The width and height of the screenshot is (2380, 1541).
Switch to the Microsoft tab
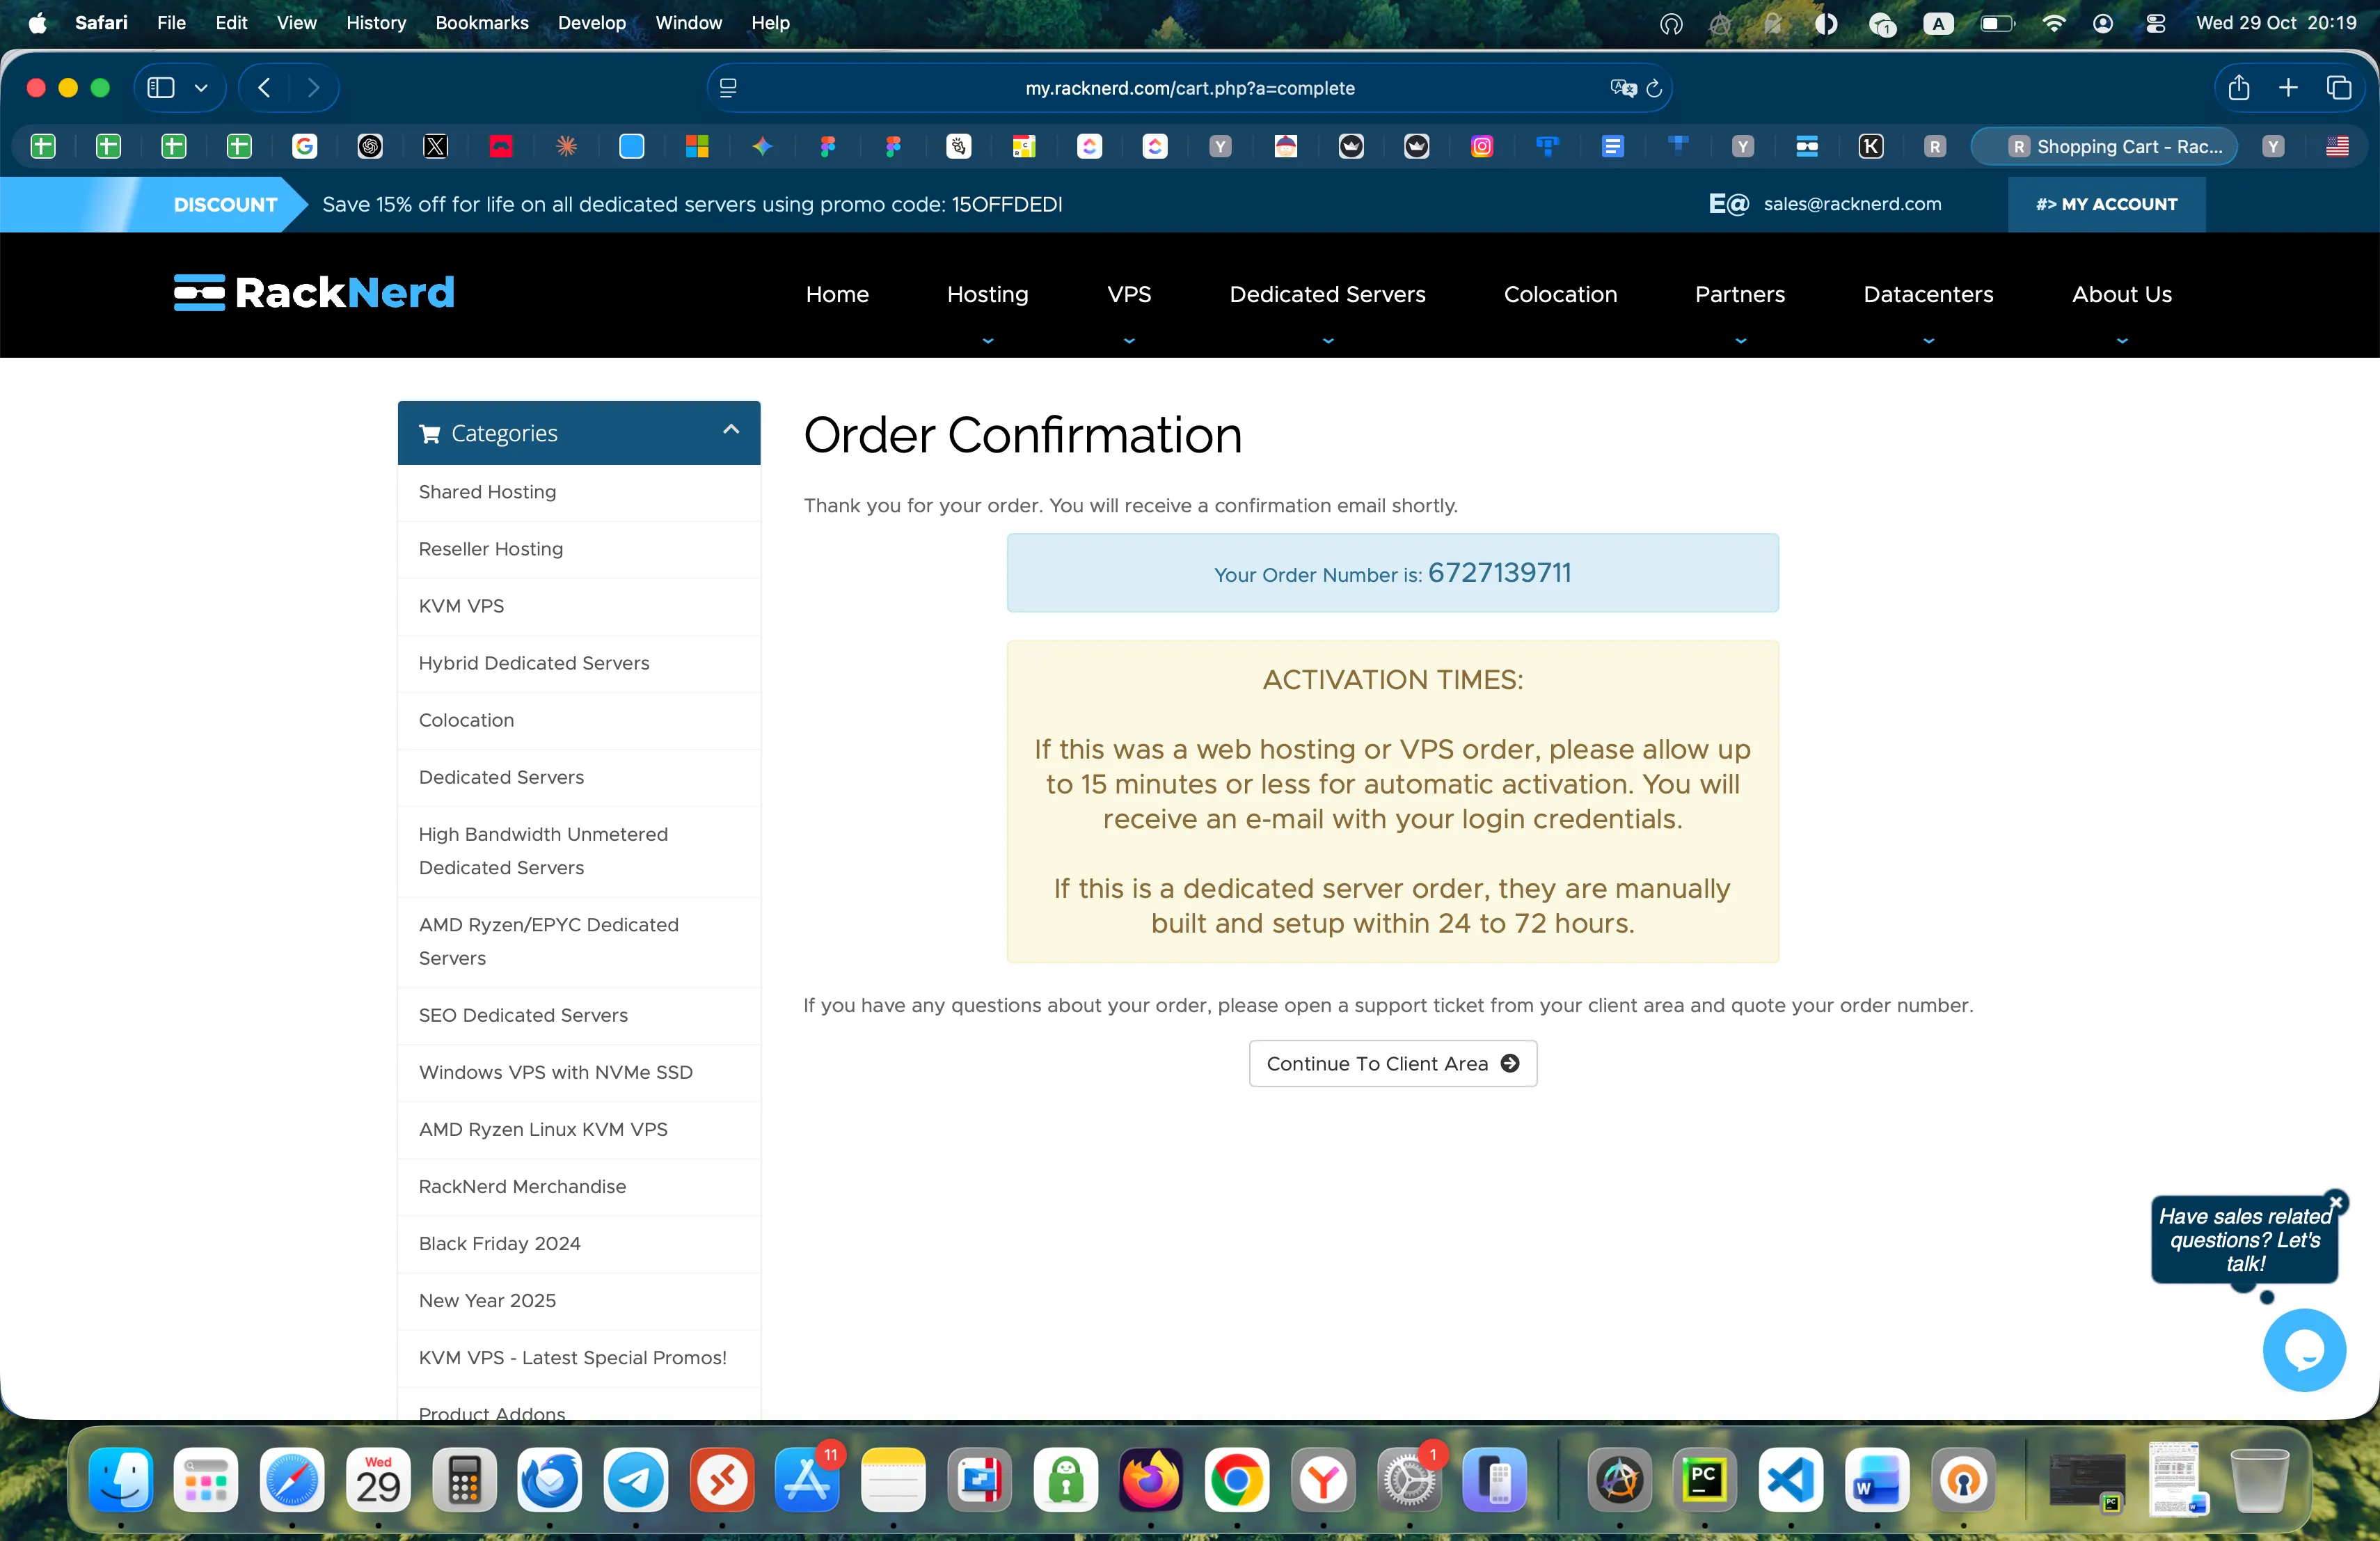coord(697,147)
